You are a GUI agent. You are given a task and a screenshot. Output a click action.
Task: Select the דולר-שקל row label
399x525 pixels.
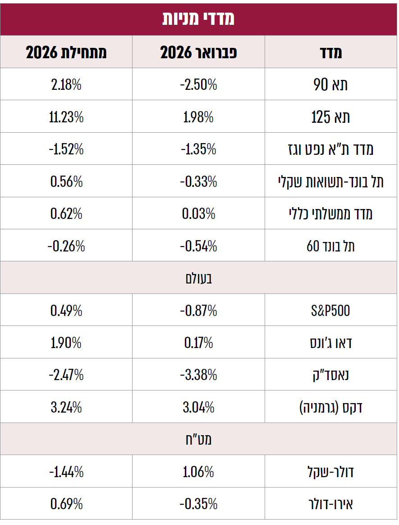pyautogui.click(x=331, y=472)
